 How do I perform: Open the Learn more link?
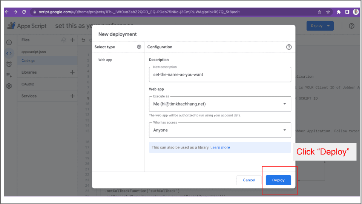pyautogui.click(x=220, y=147)
